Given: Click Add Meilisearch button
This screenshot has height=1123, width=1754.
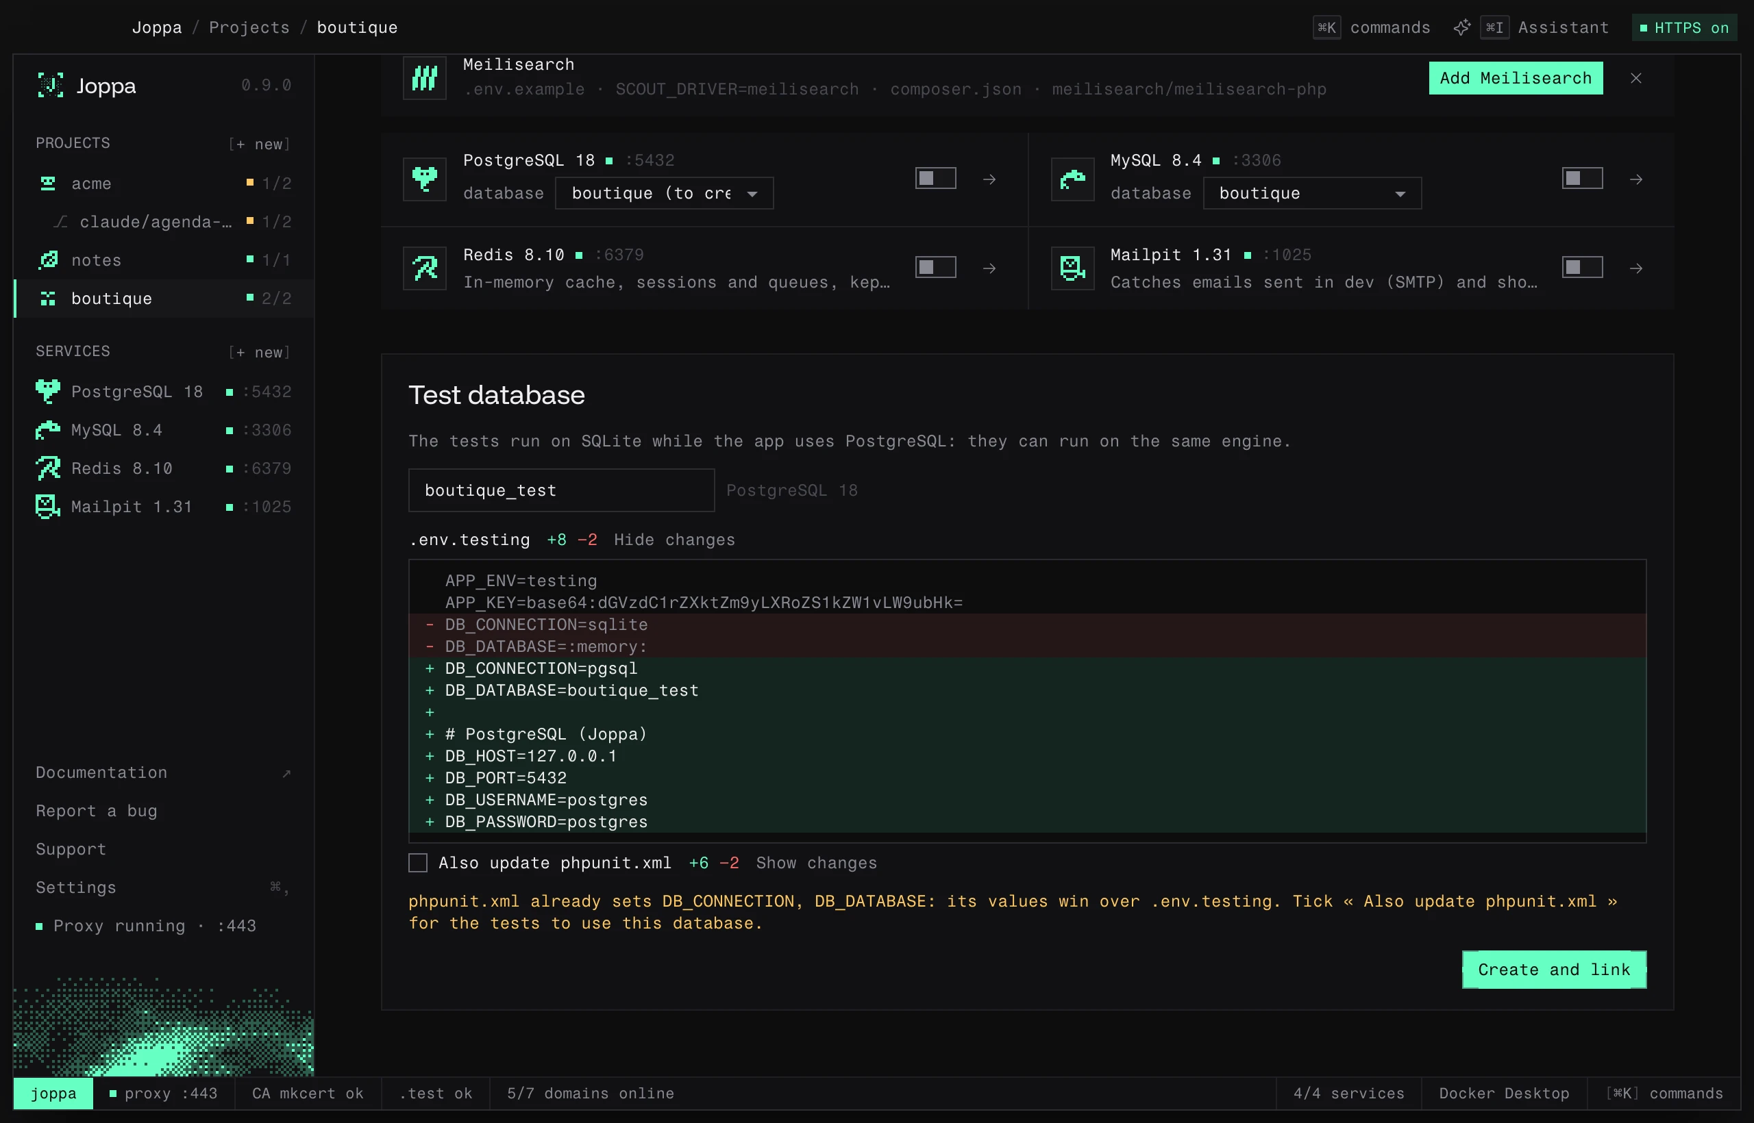Looking at the screenshot, I should [1516, 78].
